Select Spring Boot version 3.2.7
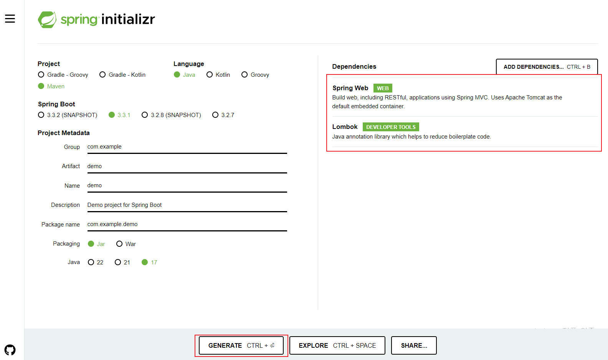Viewport: 608px width, 360px height. (x=223, y=115)
